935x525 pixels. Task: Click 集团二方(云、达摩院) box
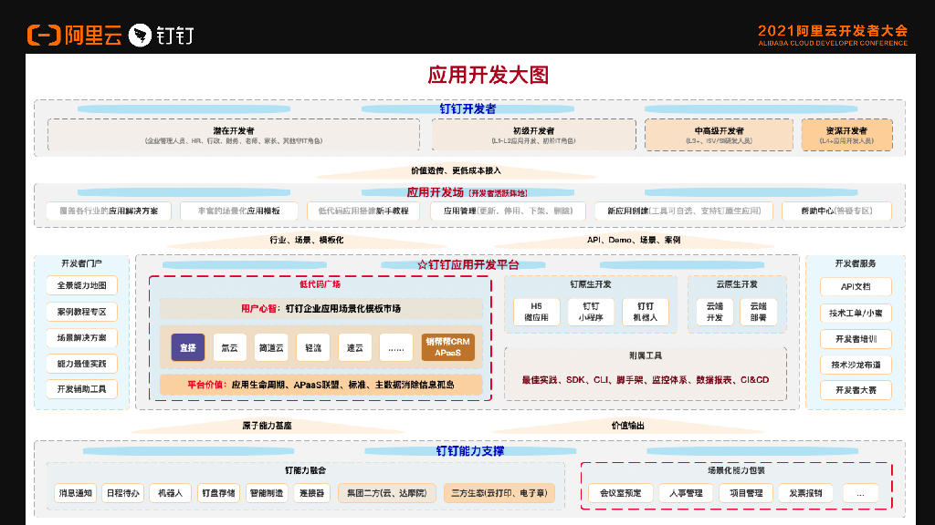(x=387, y=493)
